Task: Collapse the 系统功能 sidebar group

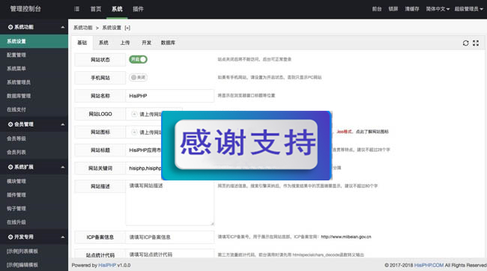Action: [x=63, y=27]
